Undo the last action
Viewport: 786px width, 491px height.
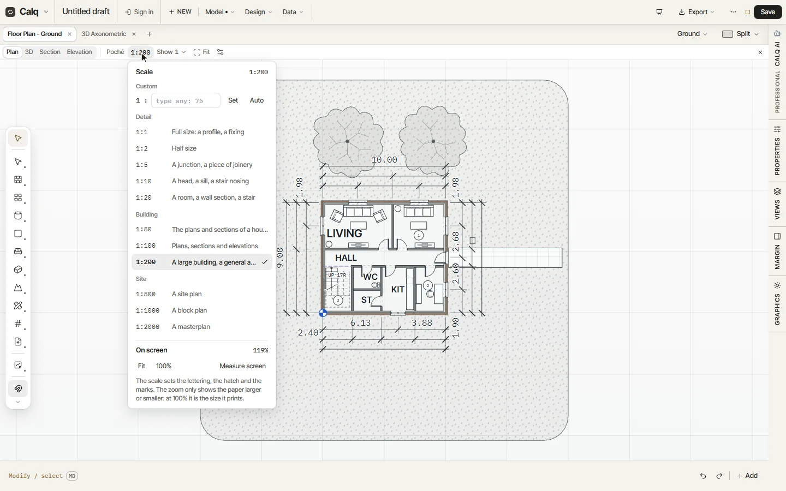pyautogui.click(x=704, y=476)
